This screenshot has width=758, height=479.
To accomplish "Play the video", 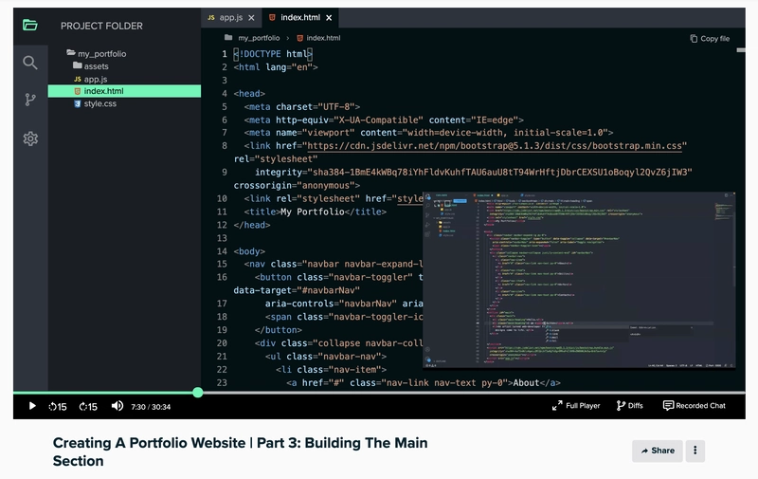I will [x=32, y=406].
